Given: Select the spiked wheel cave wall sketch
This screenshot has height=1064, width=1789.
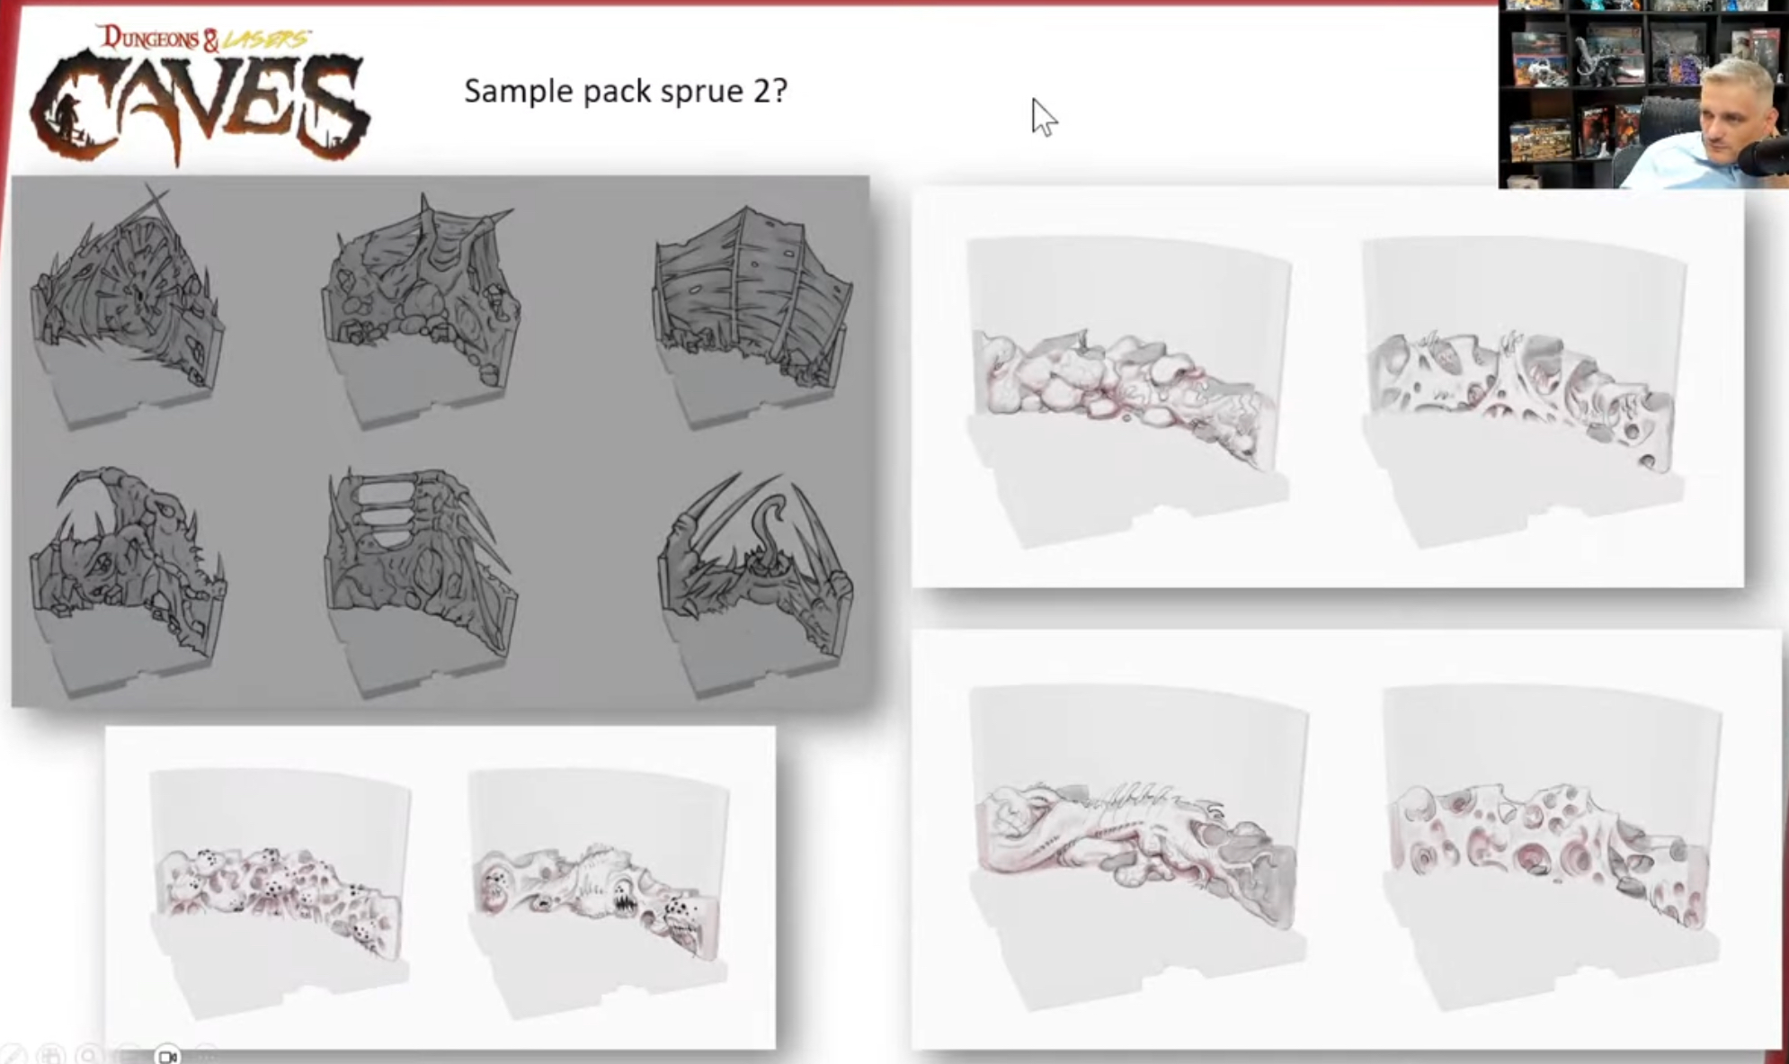Looking at the screenshot, I should point(127,303).
